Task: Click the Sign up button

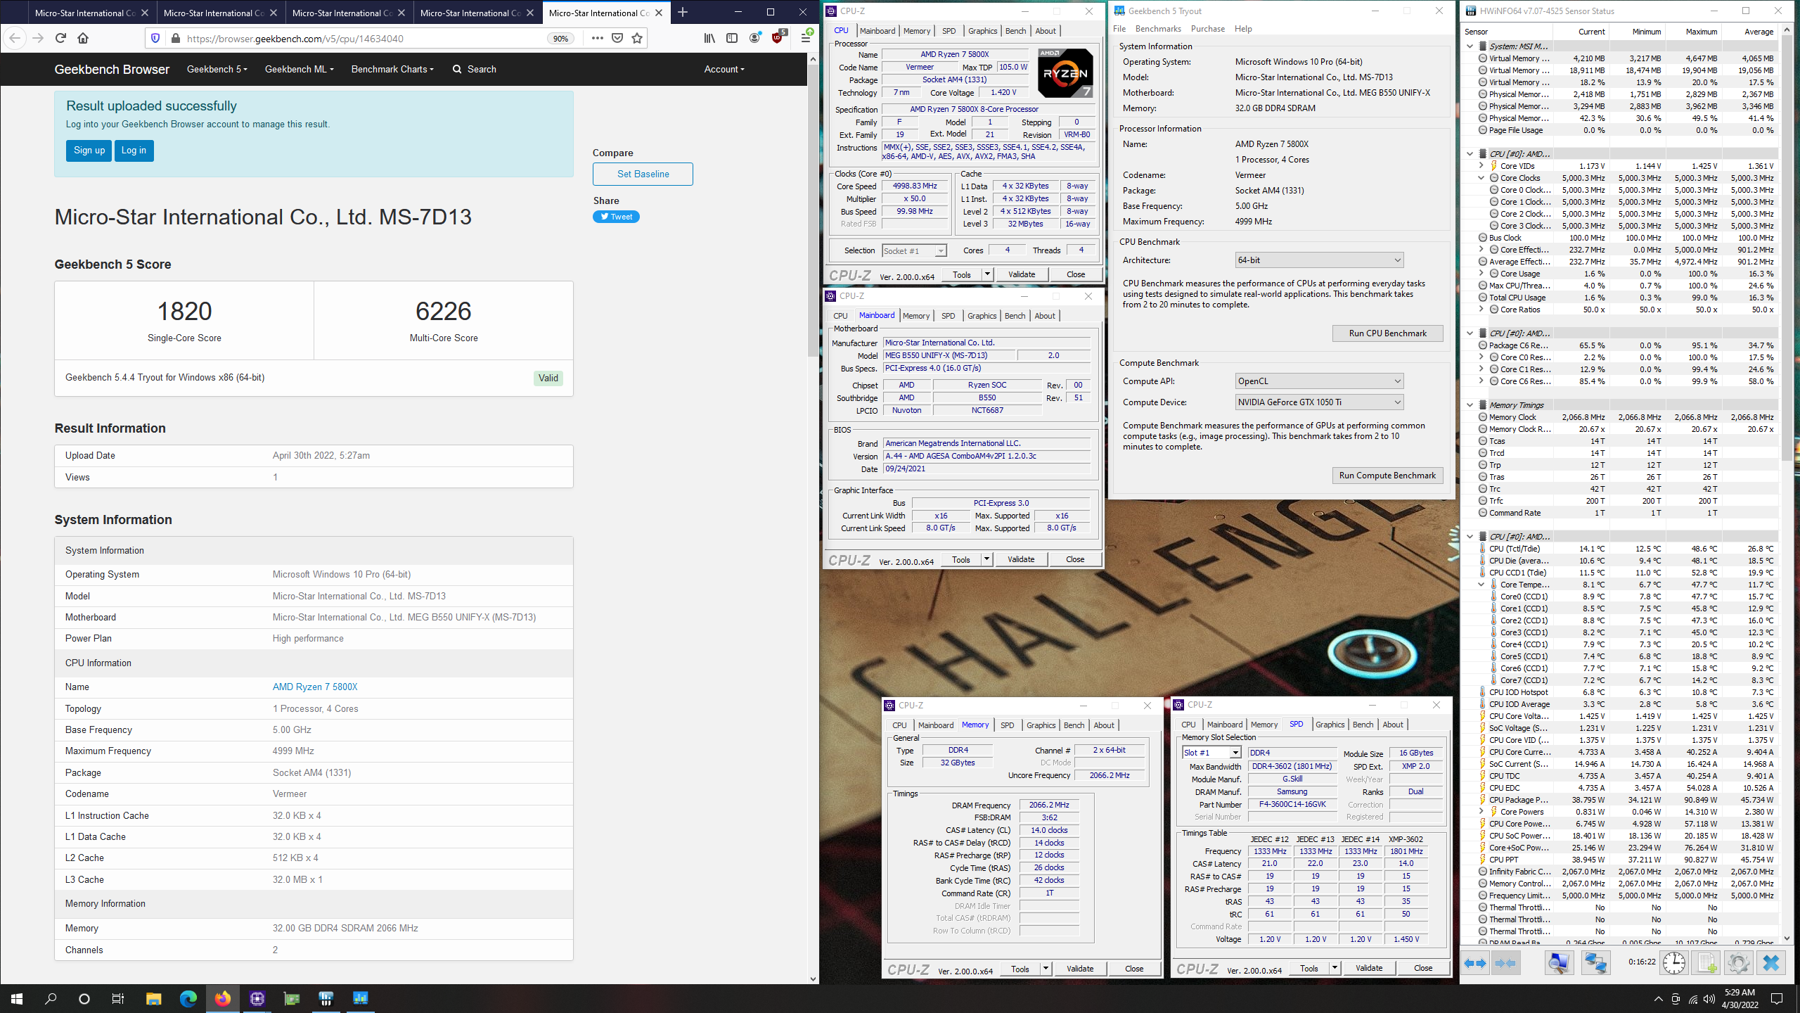Action: click(89, 150)
